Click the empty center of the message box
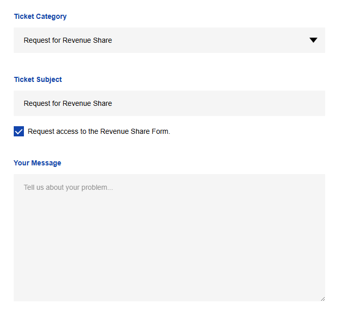Screen dimensions: 346x315 pos(169,238)
